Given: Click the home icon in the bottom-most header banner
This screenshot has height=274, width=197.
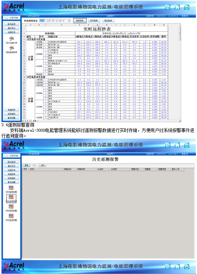Looking at the screenshot, I should 177,266.
